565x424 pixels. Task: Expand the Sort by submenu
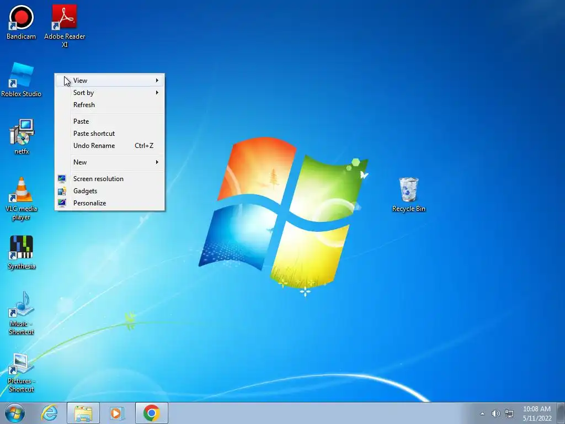pos(110,93)
